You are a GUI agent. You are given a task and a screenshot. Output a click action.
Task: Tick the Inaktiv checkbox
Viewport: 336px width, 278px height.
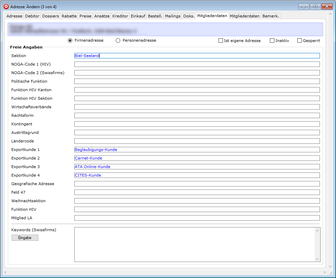coord(272,41)
